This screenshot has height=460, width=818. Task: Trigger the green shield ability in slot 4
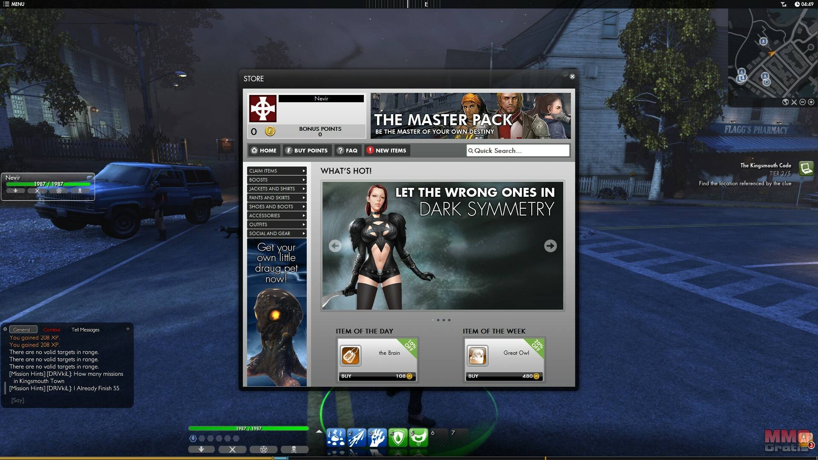tap(398, 438)
